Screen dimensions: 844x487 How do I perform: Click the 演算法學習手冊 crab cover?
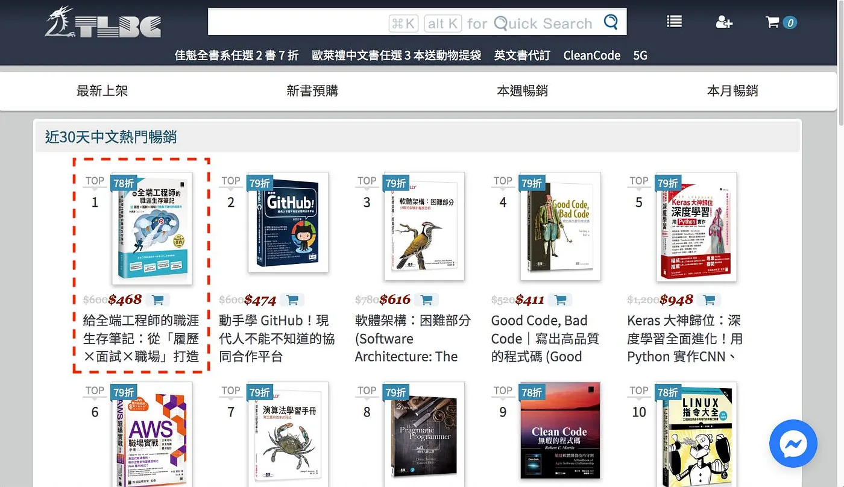(288, 434)
